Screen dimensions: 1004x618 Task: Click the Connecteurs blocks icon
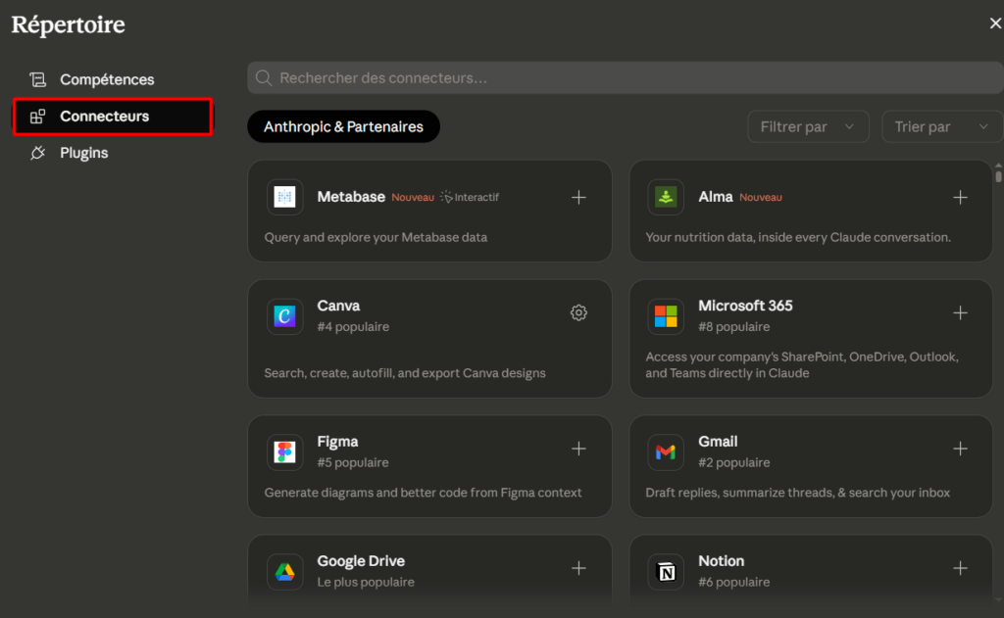[38, 117]
